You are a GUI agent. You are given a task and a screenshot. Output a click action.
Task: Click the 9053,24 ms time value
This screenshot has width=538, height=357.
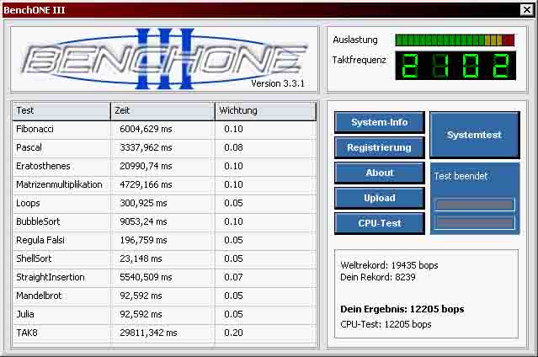[143, 222]
